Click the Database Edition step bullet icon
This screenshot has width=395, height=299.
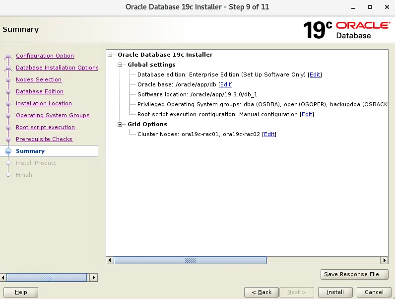[8, 91]
